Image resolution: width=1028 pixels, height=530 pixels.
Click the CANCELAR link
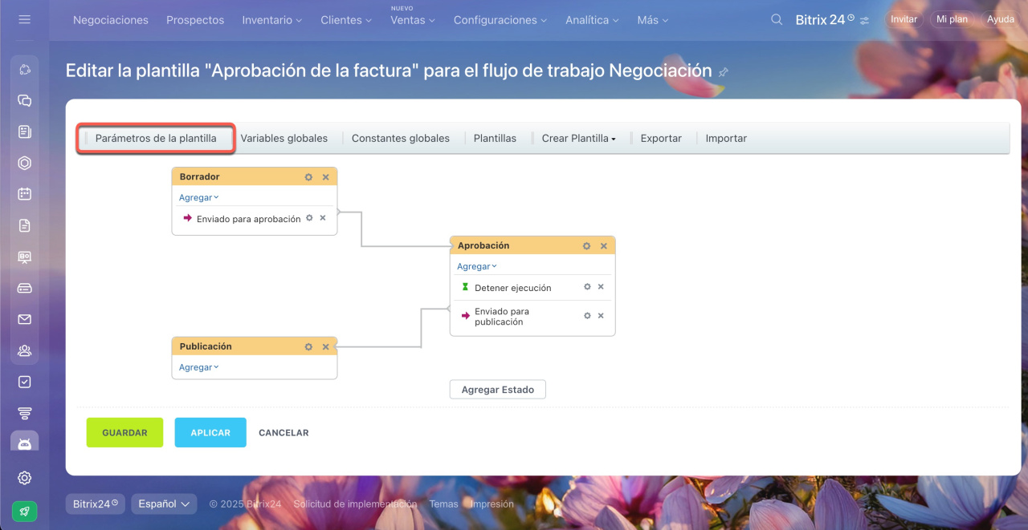pyautogui.click(x=284, y=432)
